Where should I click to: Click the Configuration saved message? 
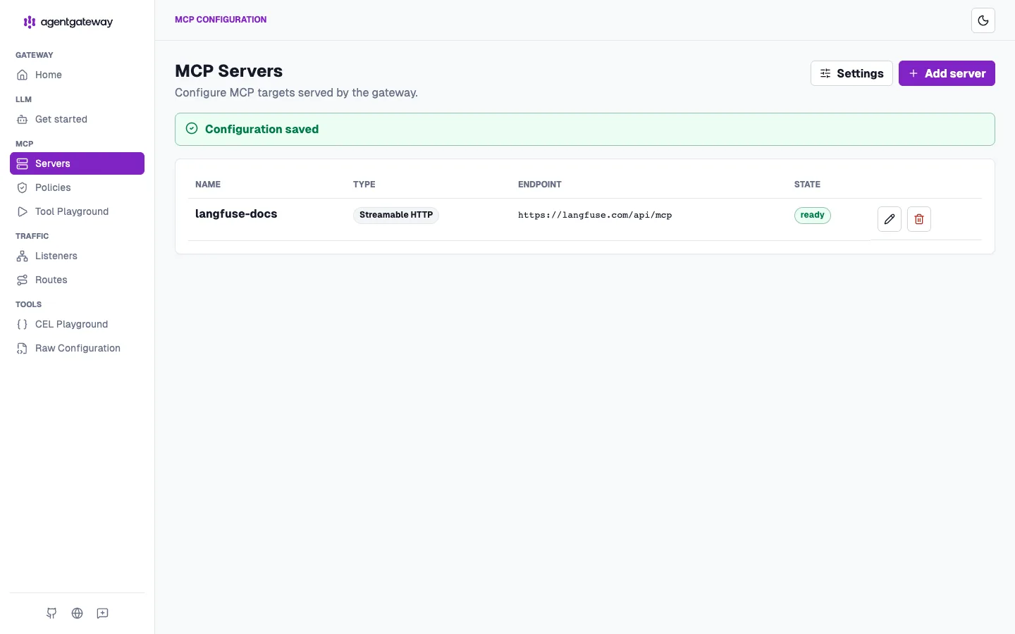coord(262,129)
